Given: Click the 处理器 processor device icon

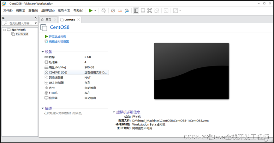Looking at the screenshot, I should tap(46, 62).
